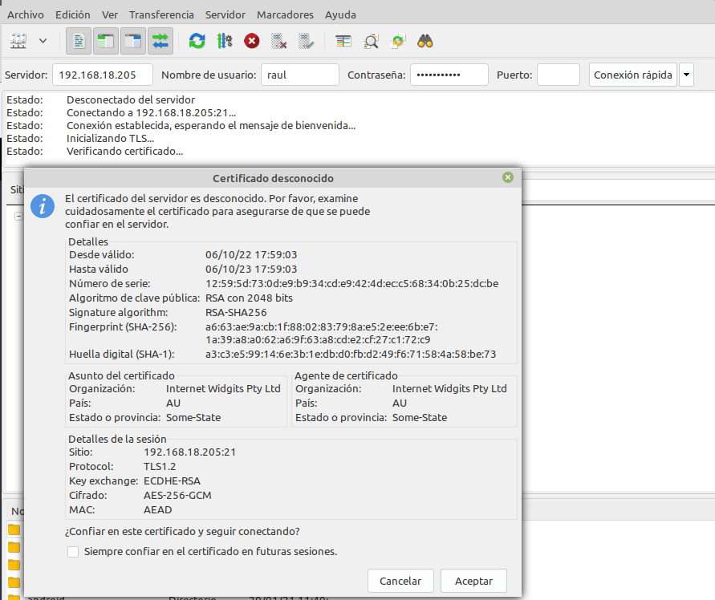Cancel the current operation

coord(251,40)
